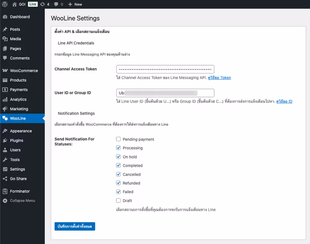This screenshot has width=310, height=244.
Task: Click the Tools wrench icon
Action: [5, 160]
